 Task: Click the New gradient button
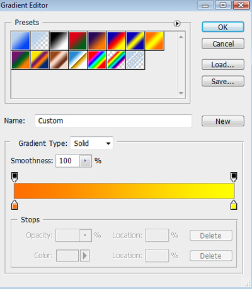[x=223, y=121]
